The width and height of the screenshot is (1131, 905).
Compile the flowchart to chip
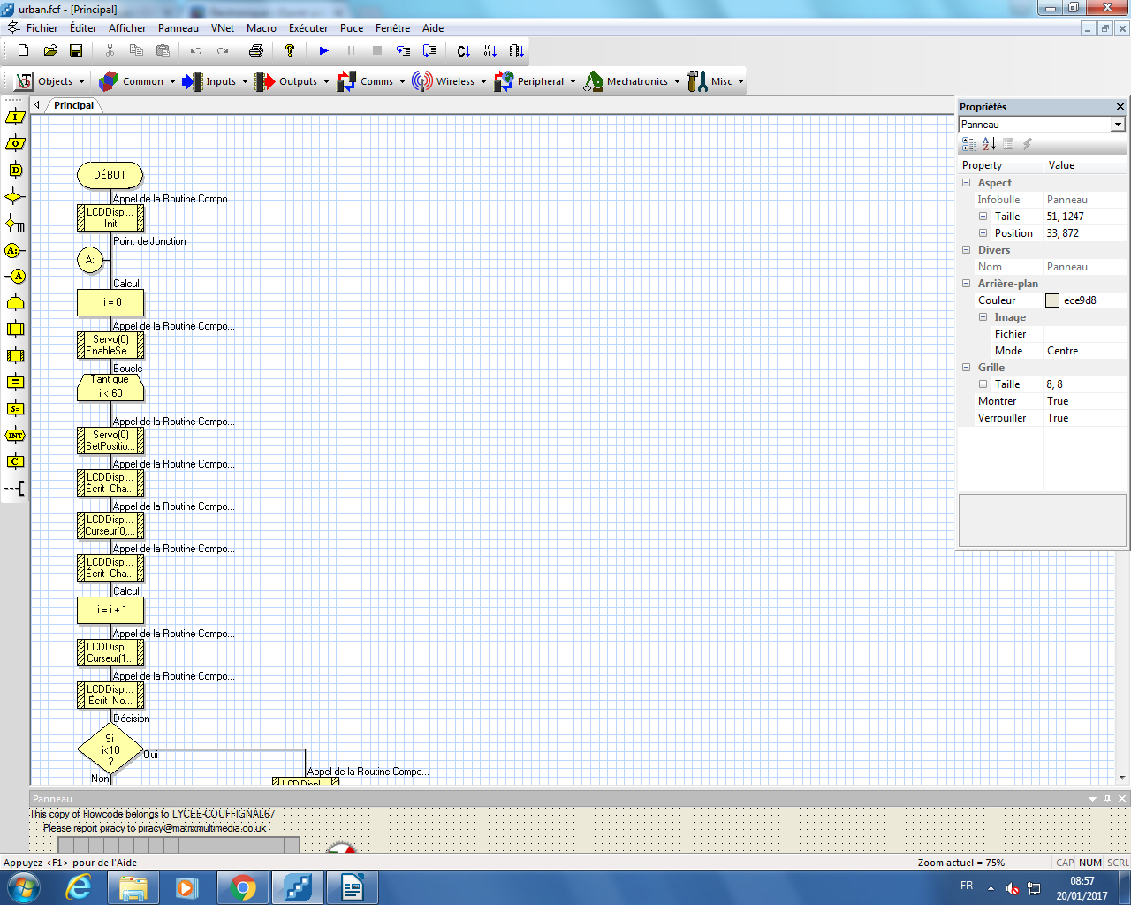[x=517, y=50]
